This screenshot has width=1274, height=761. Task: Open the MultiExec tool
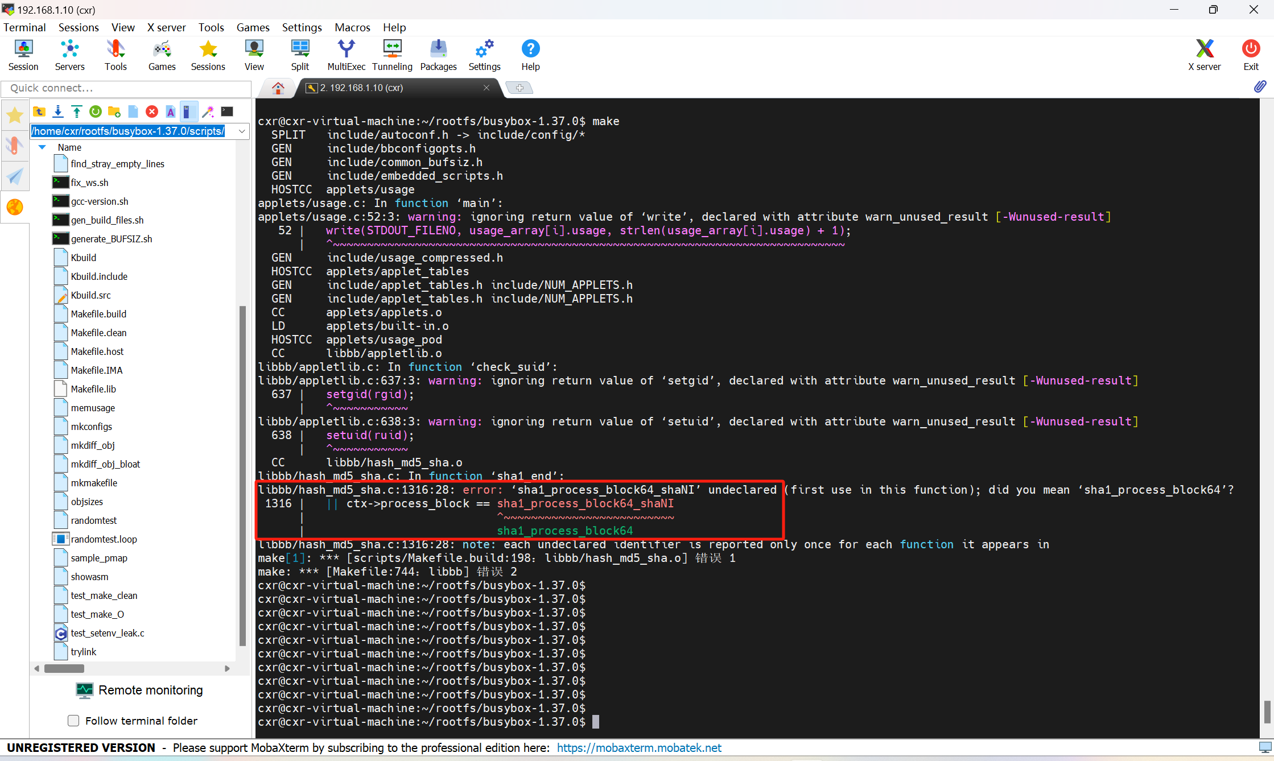point(346,54)
